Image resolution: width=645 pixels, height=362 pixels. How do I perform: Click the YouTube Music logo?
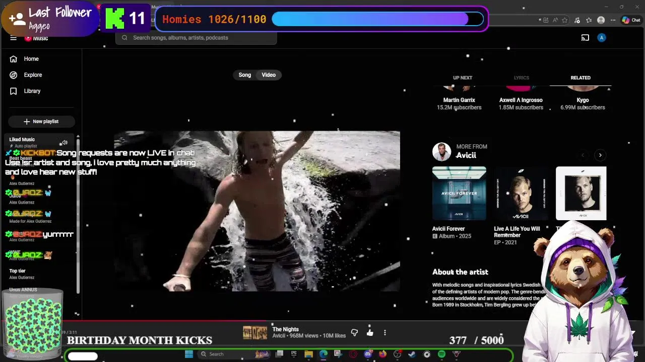tap(36, 38)
